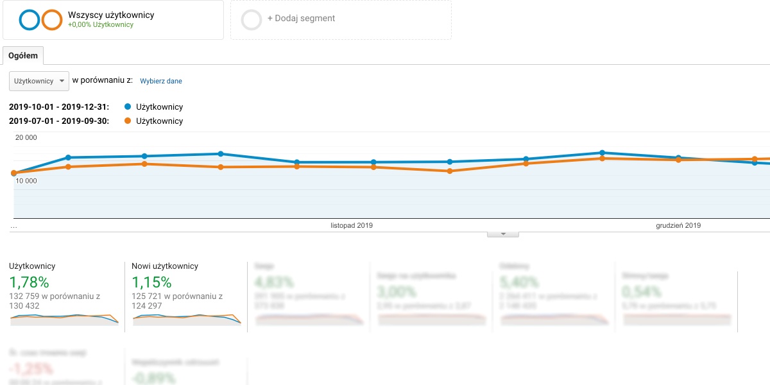Viewport: 770px width, 385px height.
Task: Open the Użytkownicy metric dropdown
Action: (x=39, y=81)
